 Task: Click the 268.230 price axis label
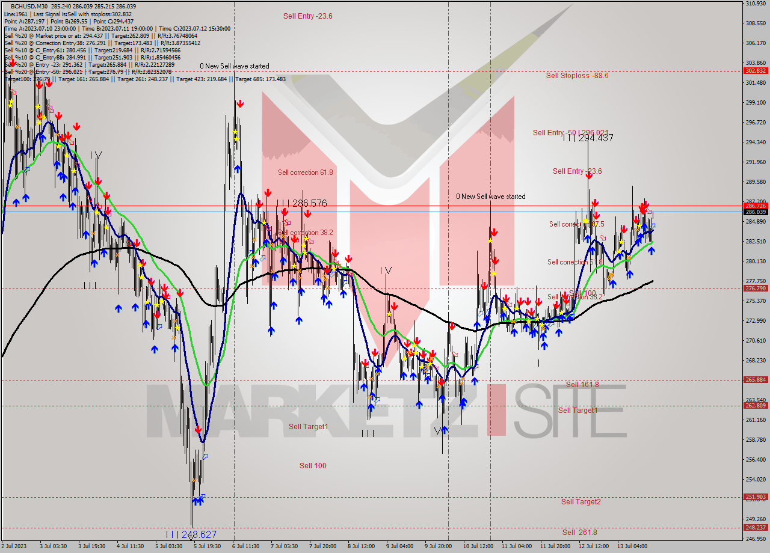point(756,361)
